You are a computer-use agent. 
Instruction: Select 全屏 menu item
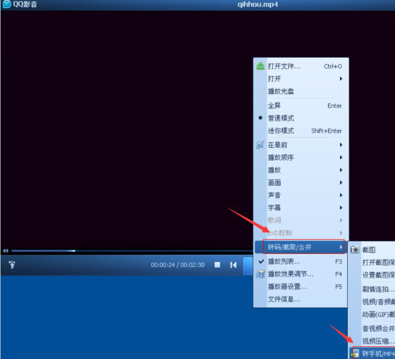302,106
